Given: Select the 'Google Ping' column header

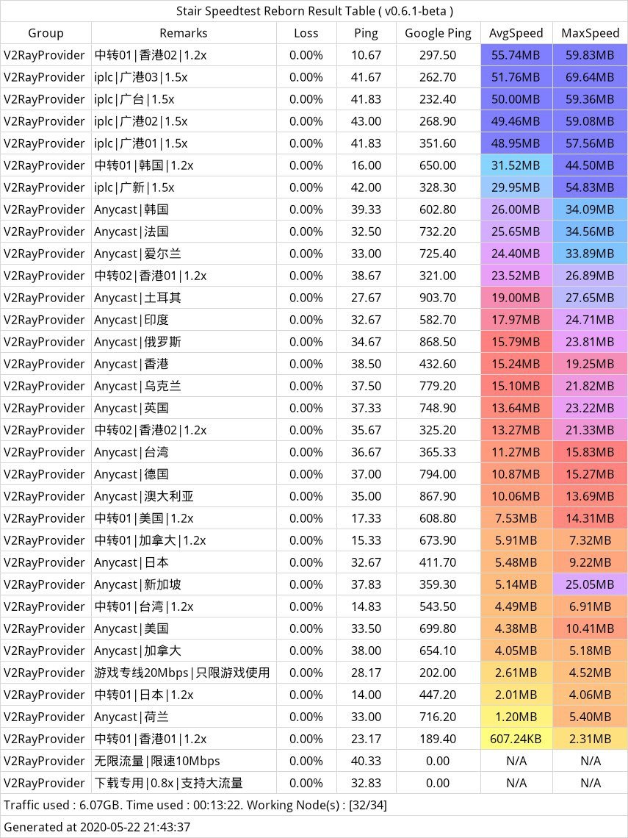Looking at the screenshot, I should coord(438,33).
